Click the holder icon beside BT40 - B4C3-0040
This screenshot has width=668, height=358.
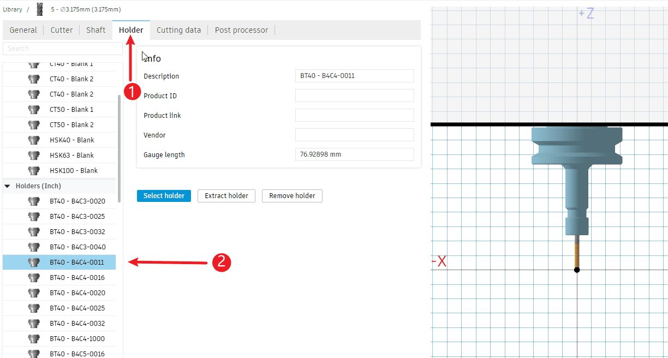click(x=34, y=247)
